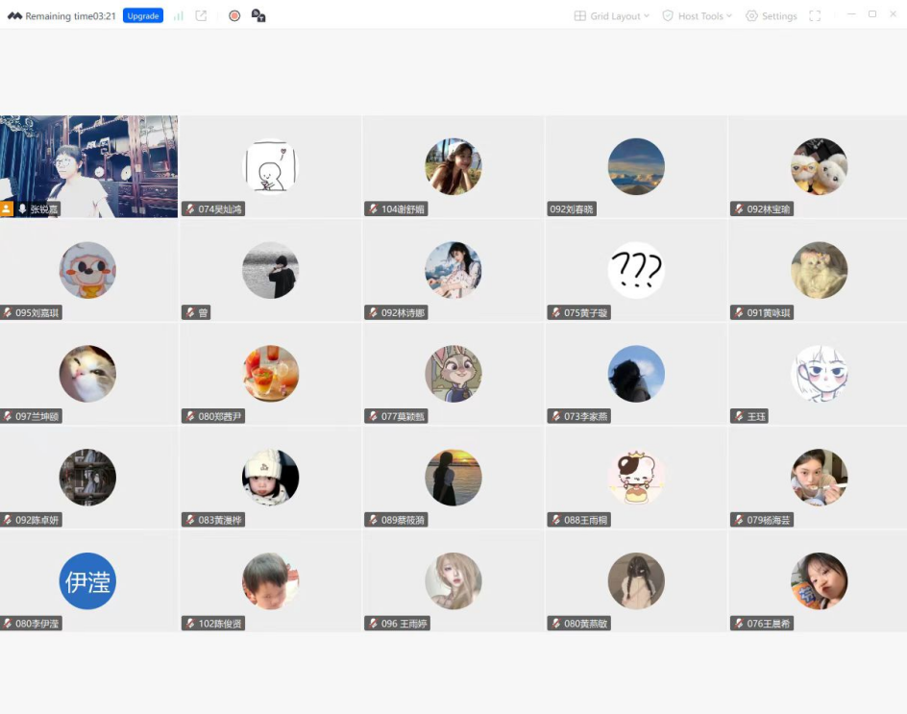The width and height of the screenshot is (907, 714).
Task: Click the muted mic icon for 074吴灿鸿
Action: [x=191, y=209]
